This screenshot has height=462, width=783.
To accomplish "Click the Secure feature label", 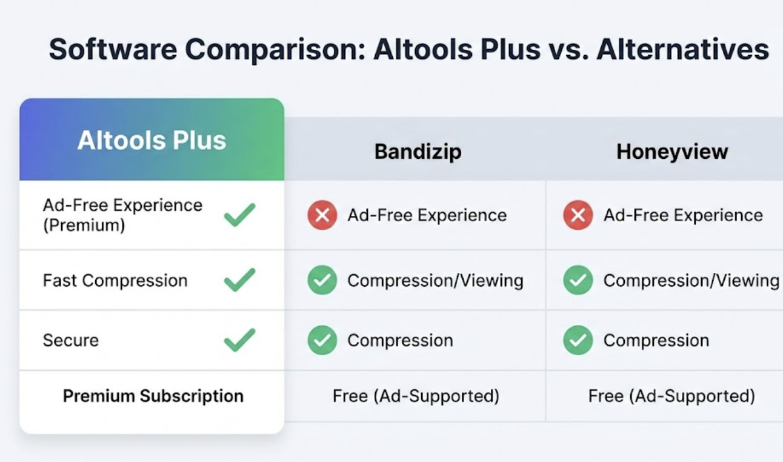I will pyautogui.click(x=70, y=340).
